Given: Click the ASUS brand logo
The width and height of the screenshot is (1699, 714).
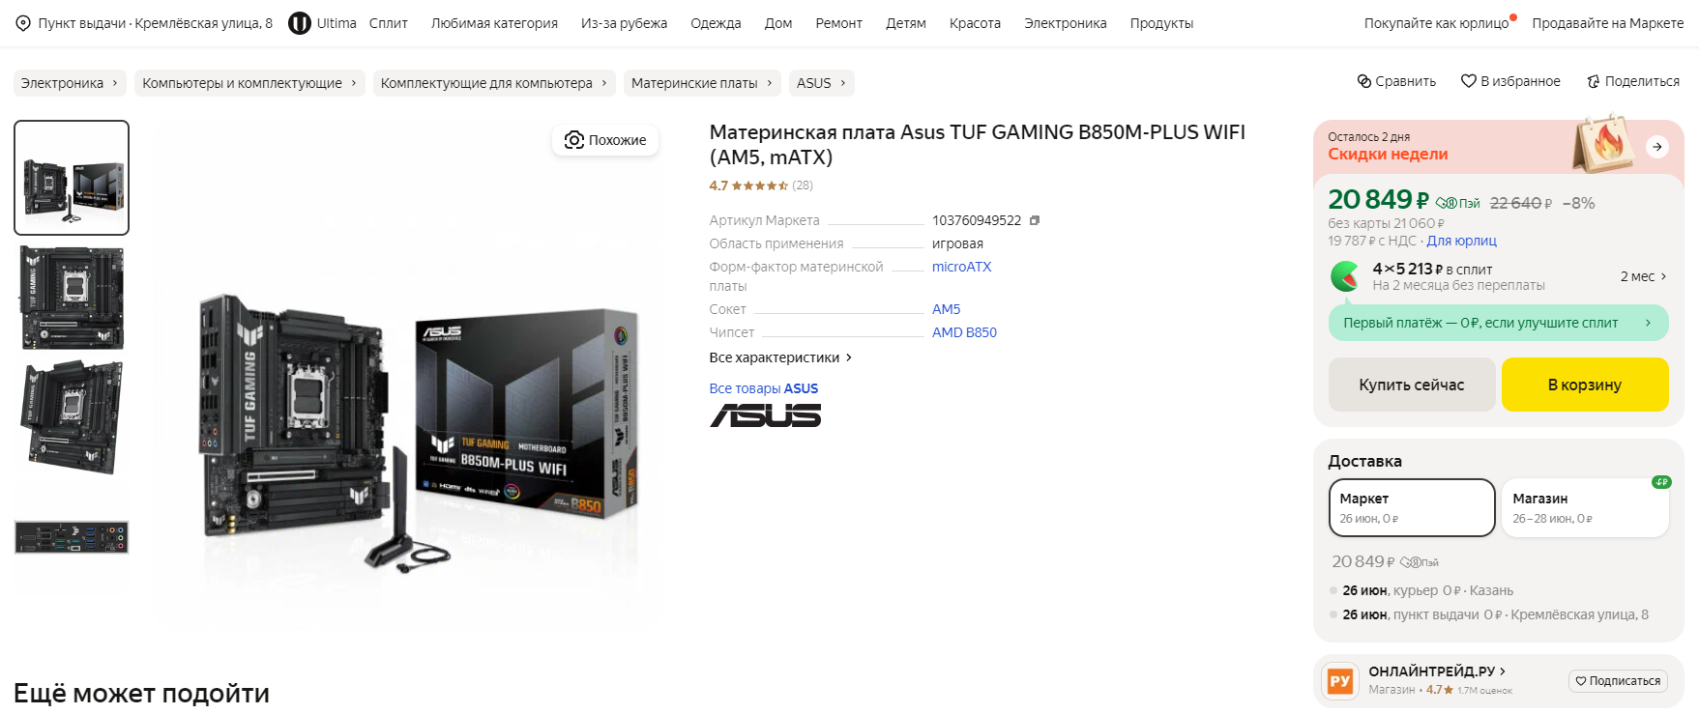Looking at the screenshot, I should pos(765,415).
